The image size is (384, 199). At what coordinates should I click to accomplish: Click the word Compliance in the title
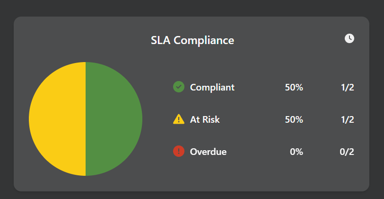pyautogui.click(x=204, y=41)
